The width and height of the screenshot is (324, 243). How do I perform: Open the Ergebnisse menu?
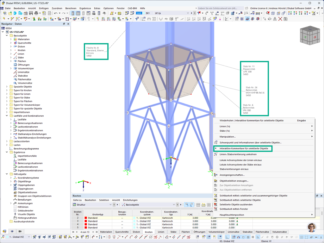point(85,8)
